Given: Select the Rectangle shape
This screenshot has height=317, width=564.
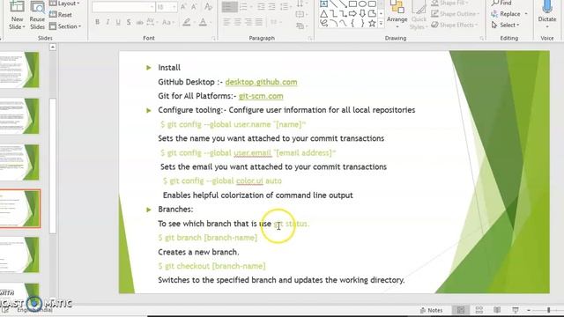Looking at the screenshot, I should (x=352, y=4).
